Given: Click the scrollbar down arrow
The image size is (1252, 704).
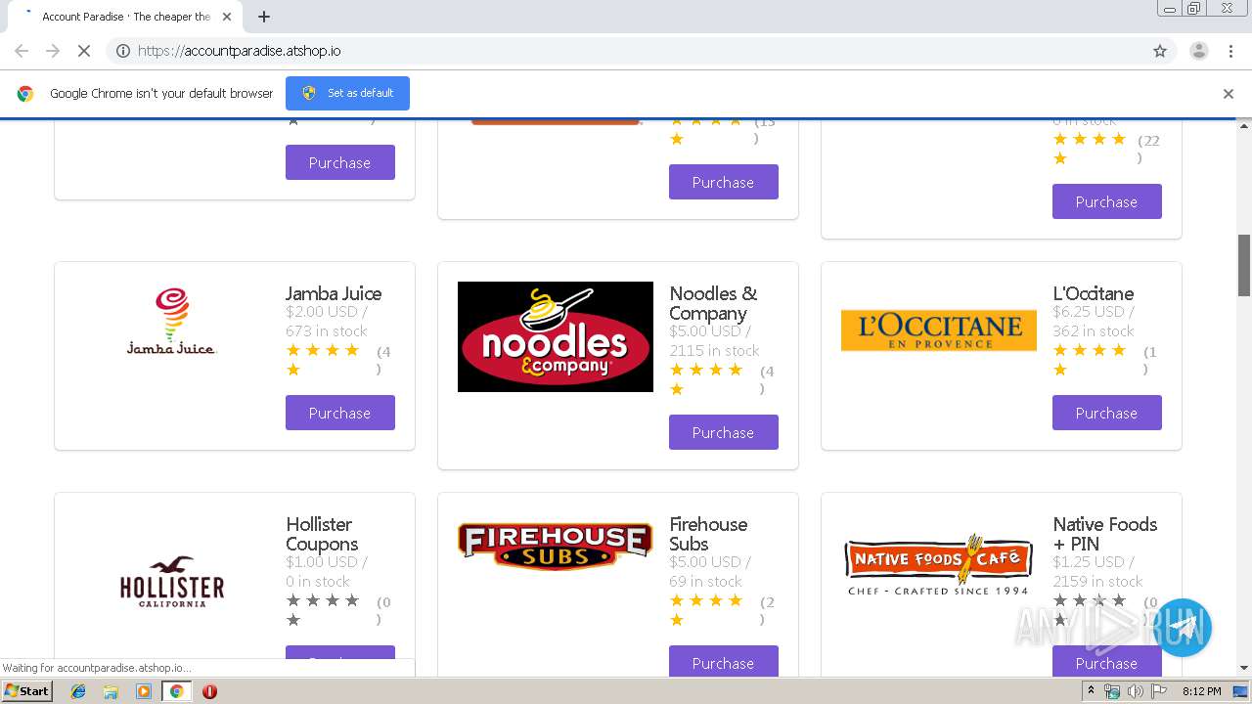Looking at the screenshot, I should point(1244,668).
